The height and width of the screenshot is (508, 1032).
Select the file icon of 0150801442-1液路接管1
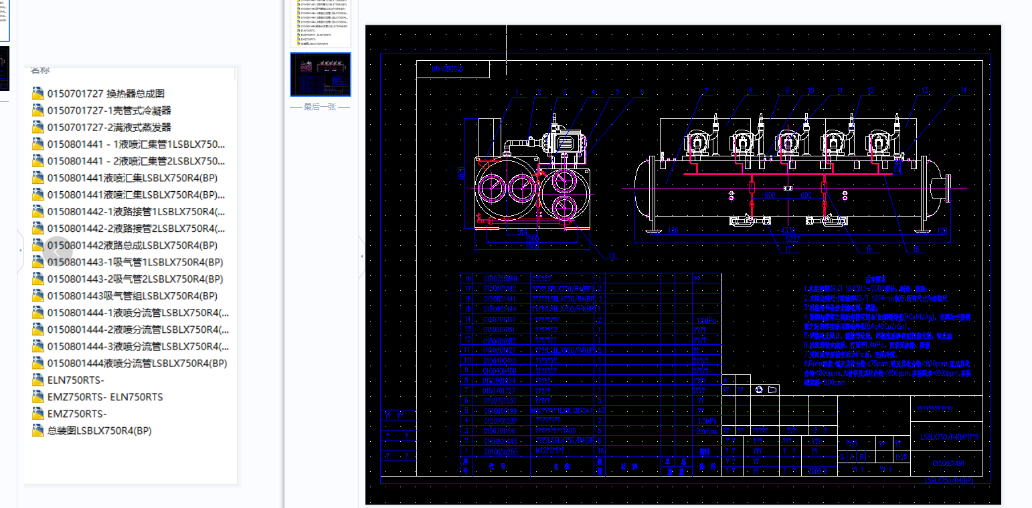[37, 212]
